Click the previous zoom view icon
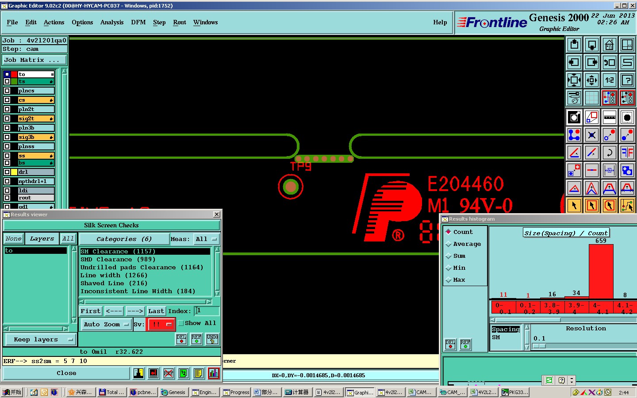 [x=610, y=62]
